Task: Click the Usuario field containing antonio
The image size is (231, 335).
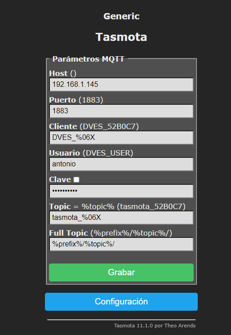Action: tap(121, 164)
